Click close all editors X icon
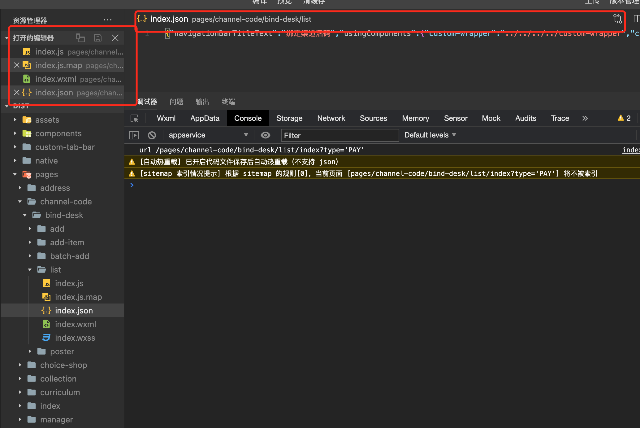 [x=115, y=38]
